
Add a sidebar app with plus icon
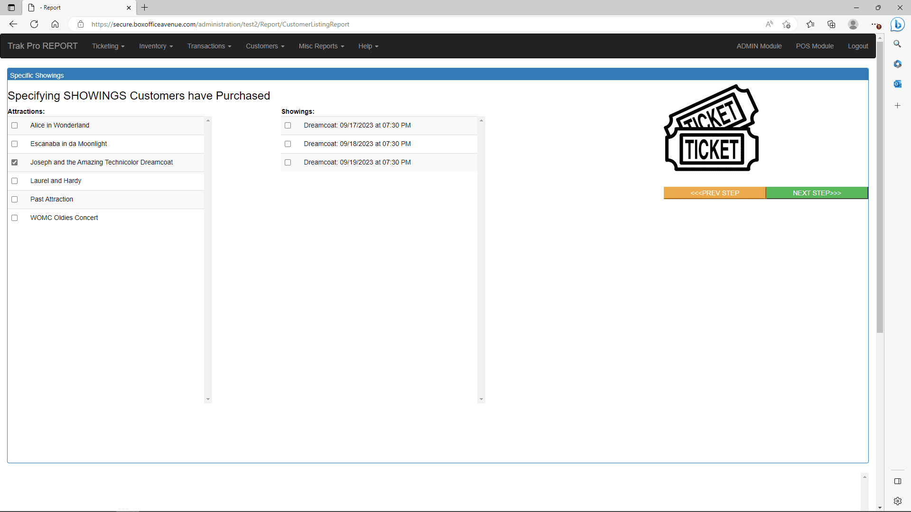[x=897, y=106]
